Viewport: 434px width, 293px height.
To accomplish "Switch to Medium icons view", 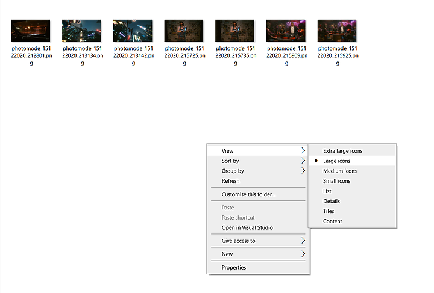I will (353, 171).
